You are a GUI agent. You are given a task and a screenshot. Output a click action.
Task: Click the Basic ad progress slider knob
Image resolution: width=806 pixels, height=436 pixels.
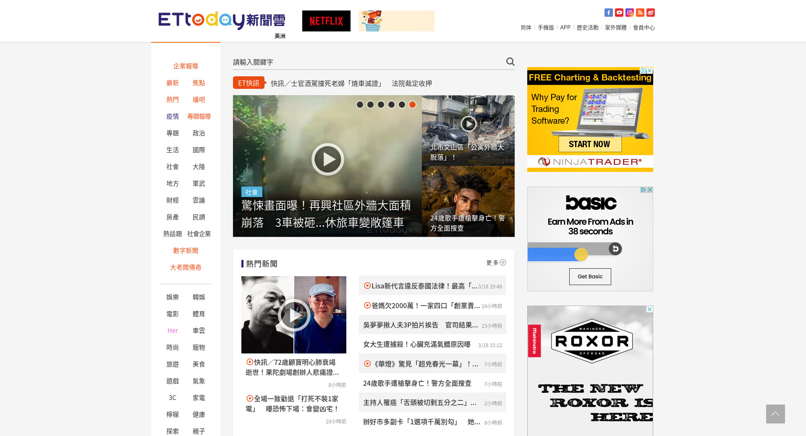pyautogui.click(x=581, y=254)
